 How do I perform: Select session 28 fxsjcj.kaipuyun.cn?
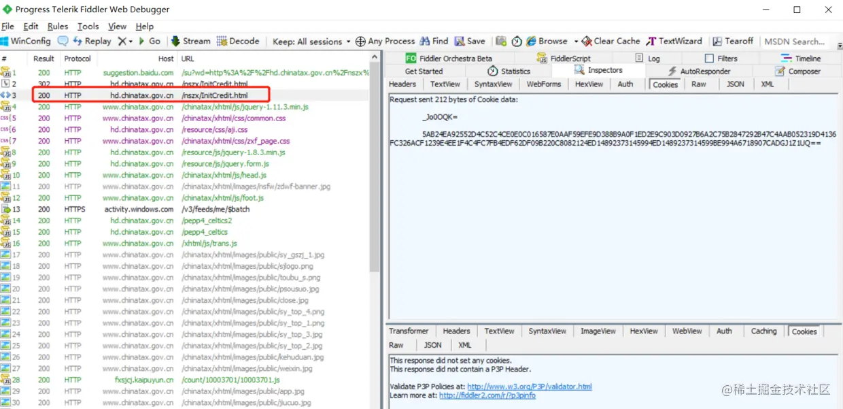point(185,380)
